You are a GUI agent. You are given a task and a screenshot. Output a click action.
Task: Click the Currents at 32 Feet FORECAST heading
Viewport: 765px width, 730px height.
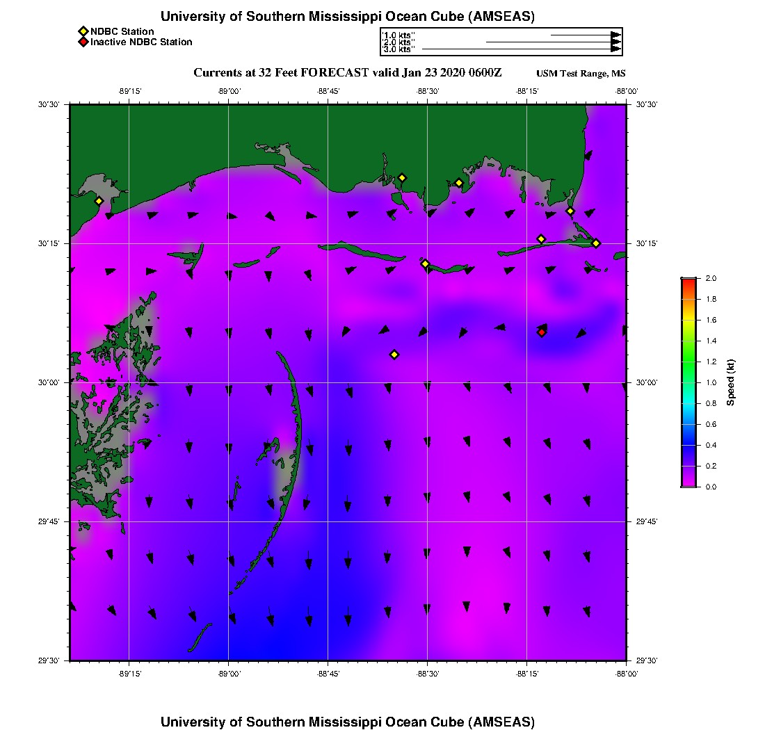347,72
